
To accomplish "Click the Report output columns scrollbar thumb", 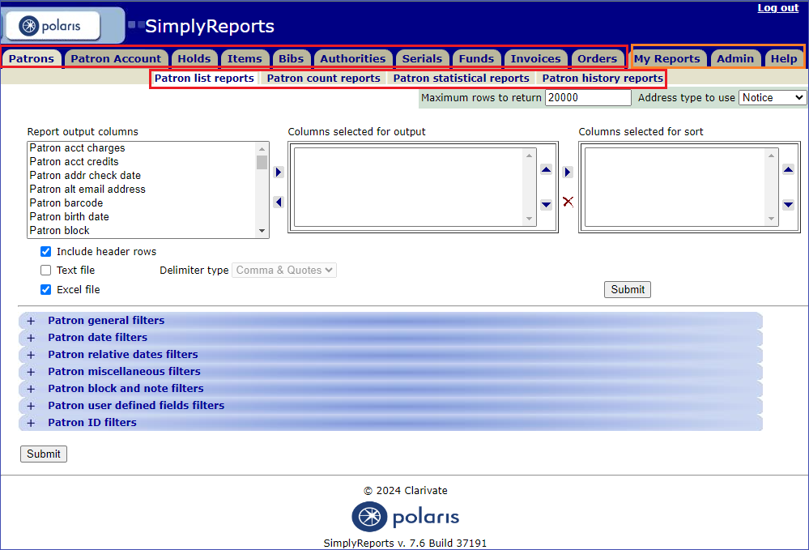I will click(x=262, y=163).
